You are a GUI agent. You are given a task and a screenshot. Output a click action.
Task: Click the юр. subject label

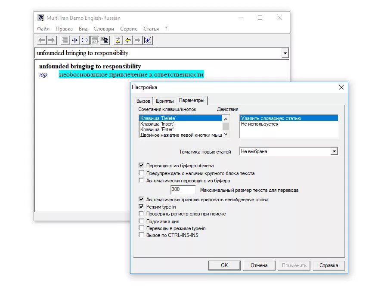(x=44, y=74)
